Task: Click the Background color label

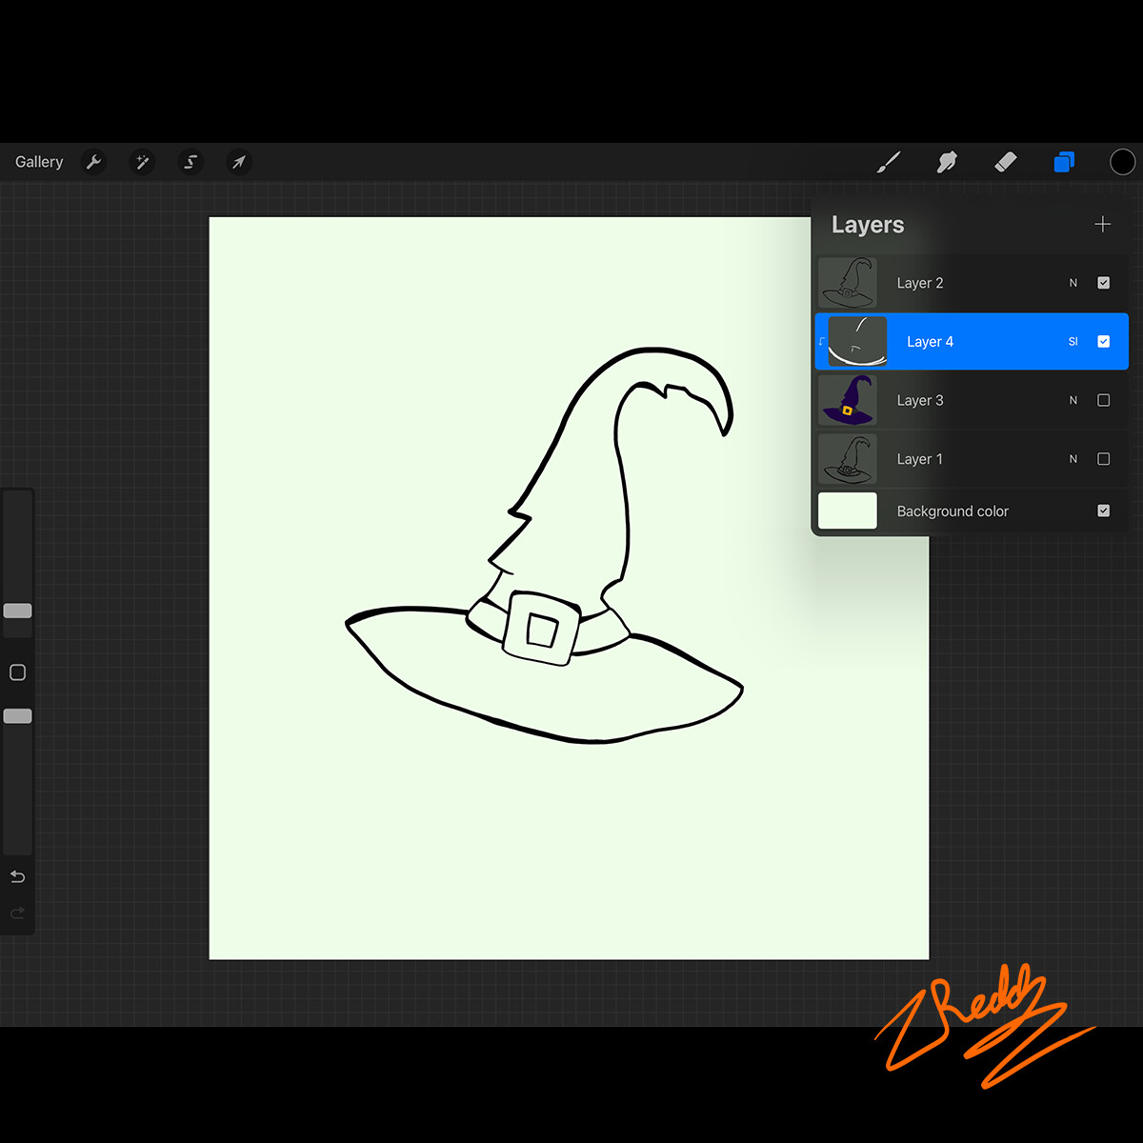Action: 952,511
